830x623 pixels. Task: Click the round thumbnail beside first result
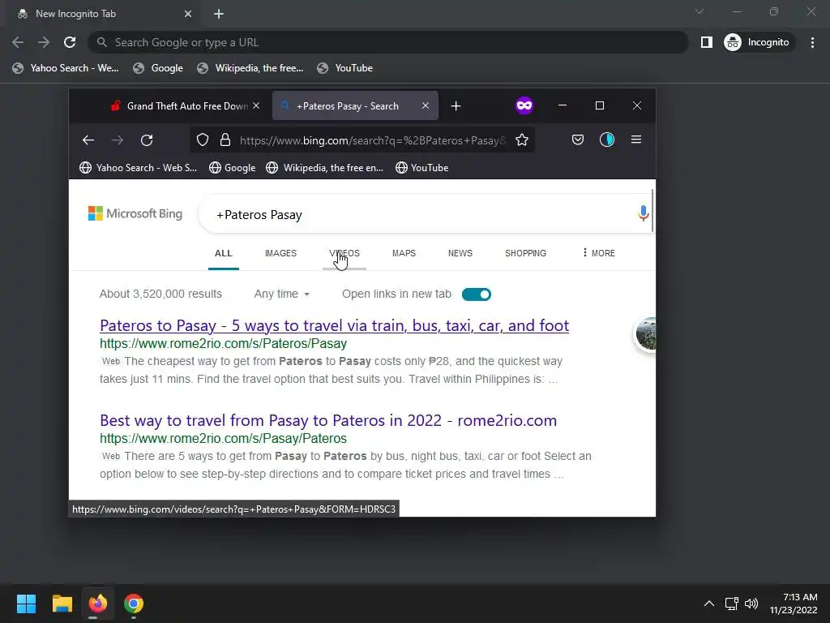646,333
